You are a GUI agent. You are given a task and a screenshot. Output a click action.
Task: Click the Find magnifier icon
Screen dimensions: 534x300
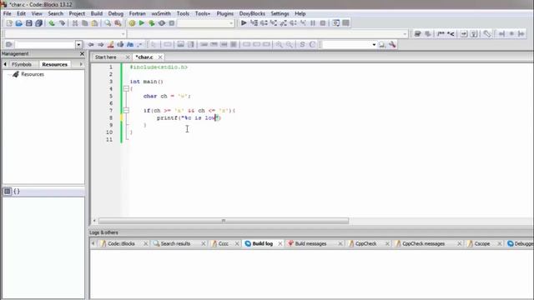point(108,23)
